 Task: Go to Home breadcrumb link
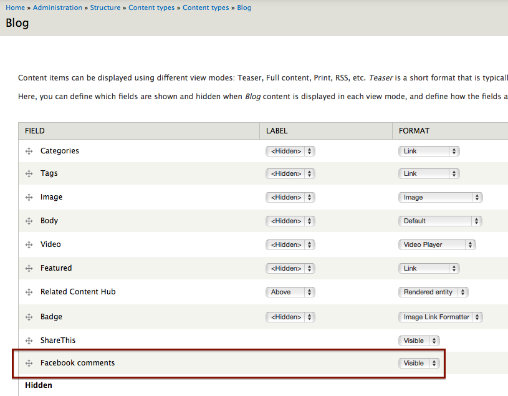click(16, 7)
